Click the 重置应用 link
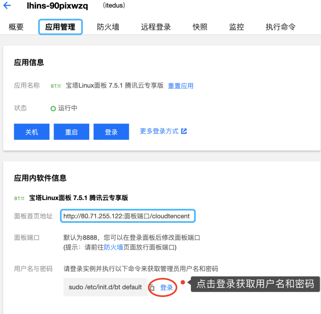 tap(181, 86)
